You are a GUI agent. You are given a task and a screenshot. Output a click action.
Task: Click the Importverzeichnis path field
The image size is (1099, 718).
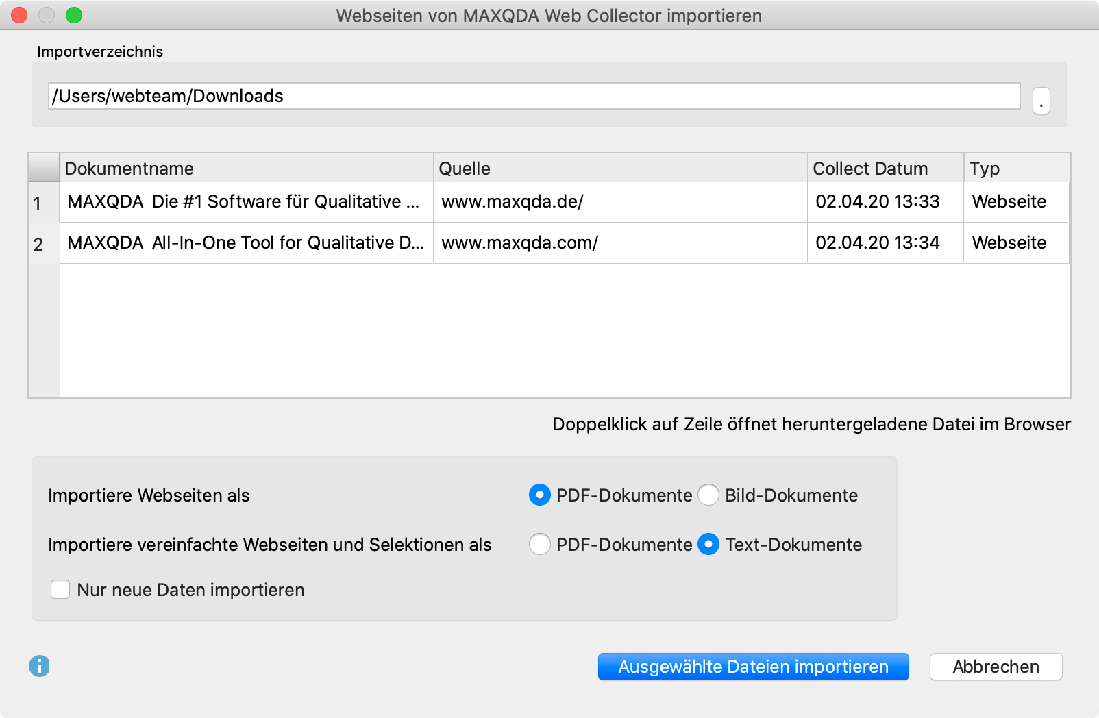[534, 96]
